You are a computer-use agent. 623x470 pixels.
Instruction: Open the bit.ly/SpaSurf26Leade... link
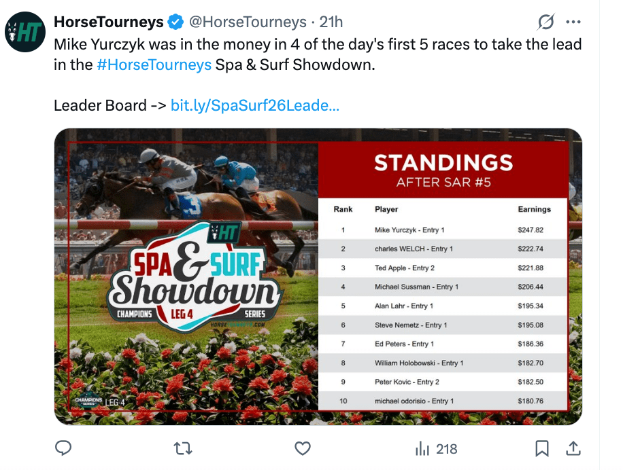pos(255,105)
